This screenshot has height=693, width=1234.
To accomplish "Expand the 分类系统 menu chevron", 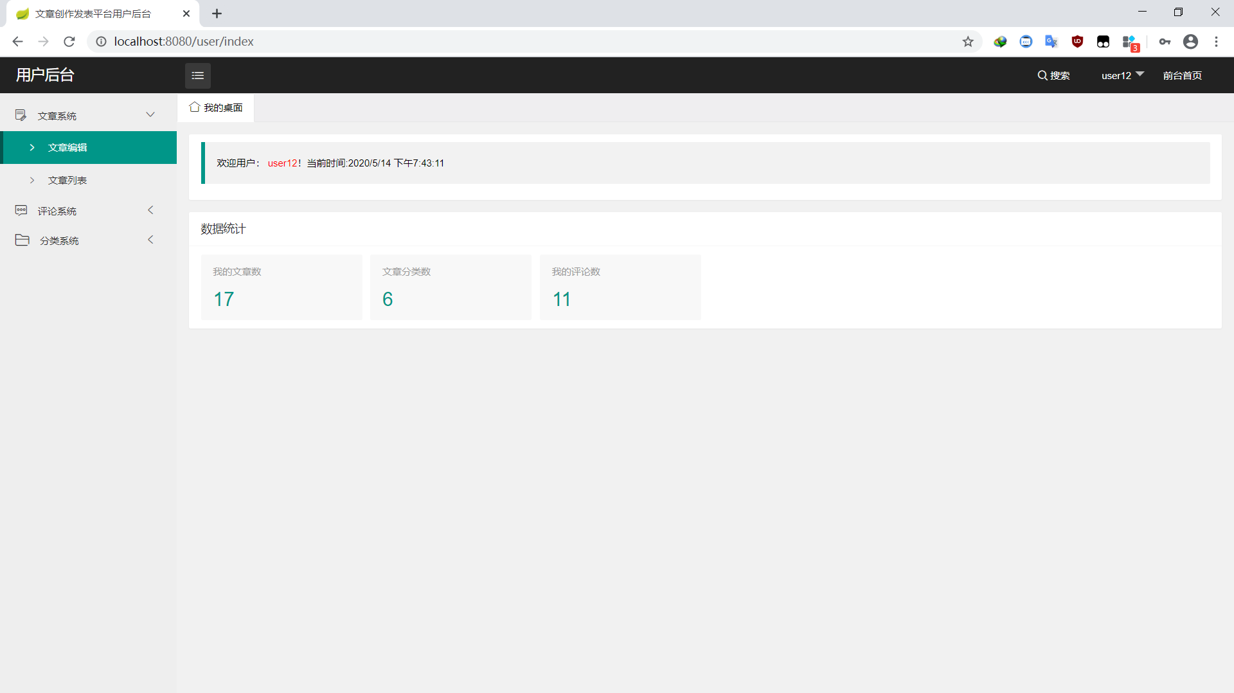I will click(x=150, y=240).
